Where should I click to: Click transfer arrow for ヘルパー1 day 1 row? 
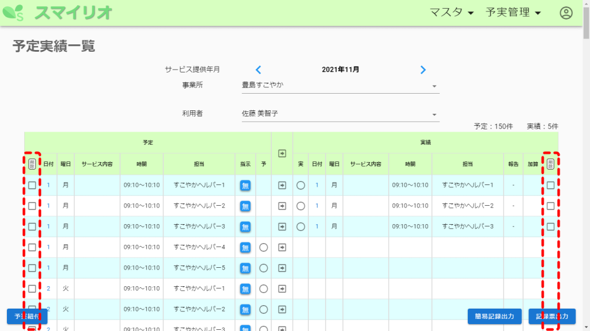282,186
